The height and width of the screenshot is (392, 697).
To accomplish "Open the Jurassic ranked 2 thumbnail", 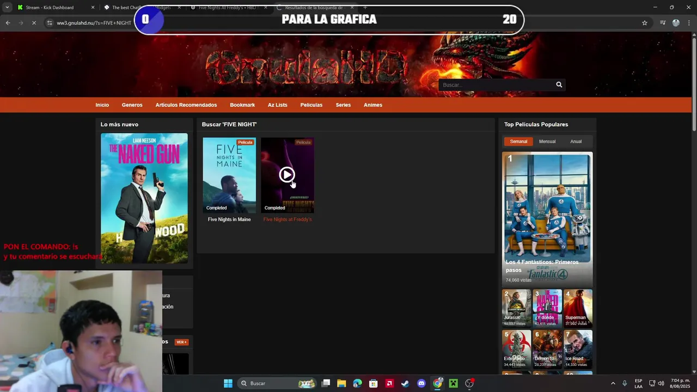I will [516, 308].
